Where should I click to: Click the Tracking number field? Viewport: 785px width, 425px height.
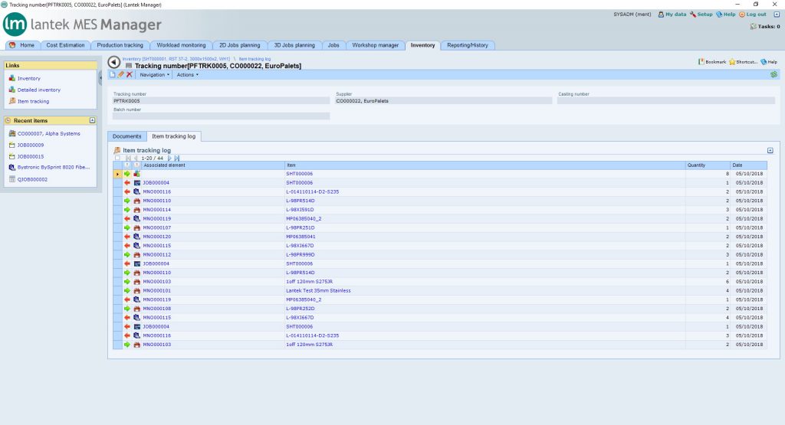click(221, 100)
